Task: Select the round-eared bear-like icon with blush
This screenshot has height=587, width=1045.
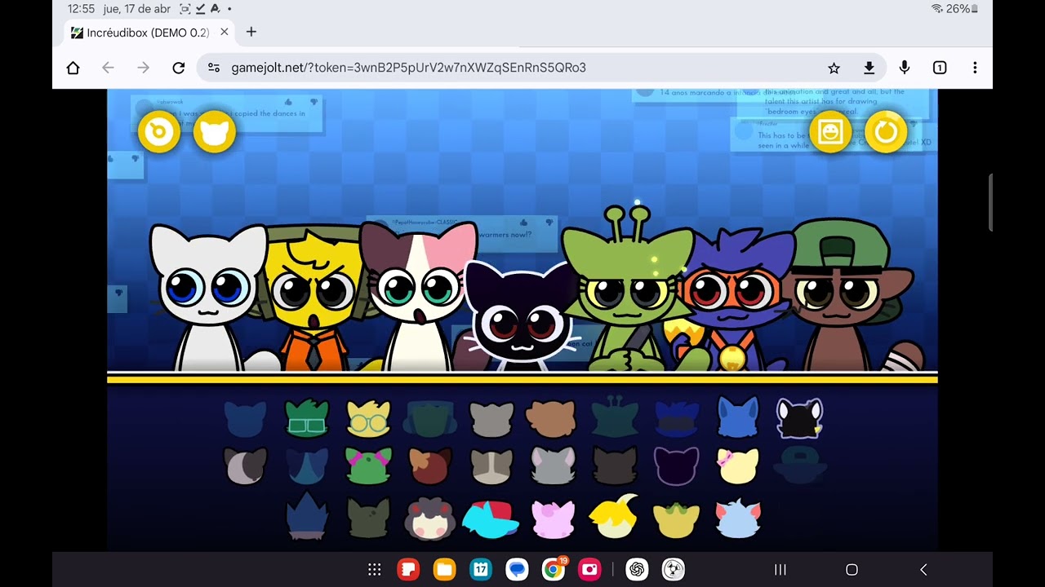Action: pos(430,519)
